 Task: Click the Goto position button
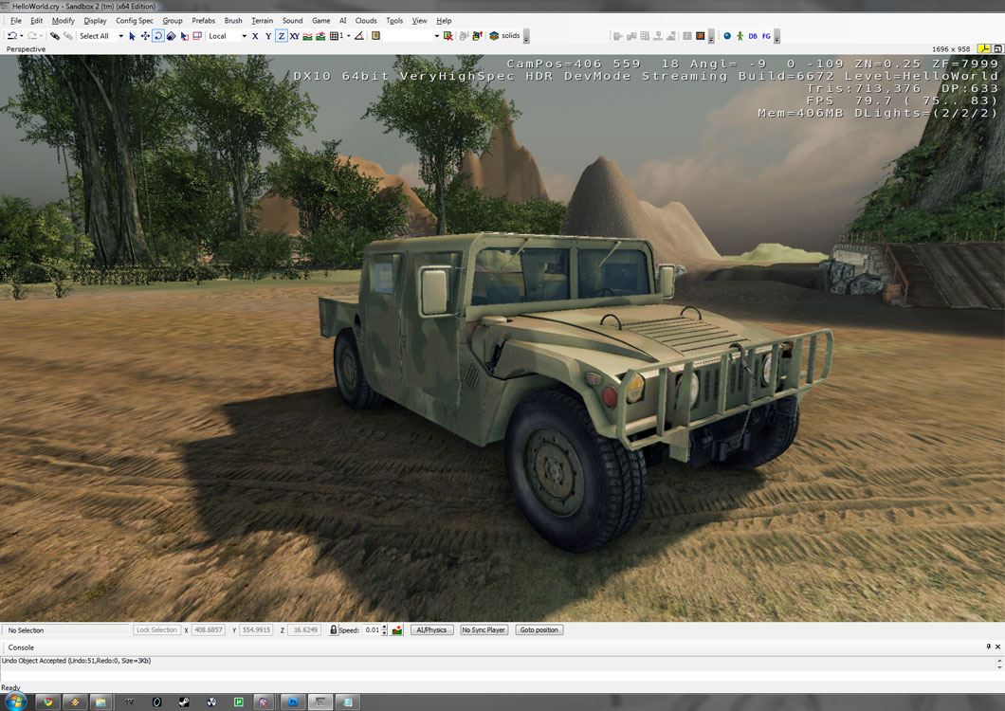tap(539, 629)
